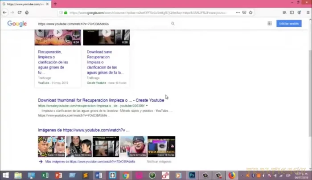Open first image result labeled hace 17 horas
The height and width of the screenshot is (180, 312).
[x=51, y=147]
